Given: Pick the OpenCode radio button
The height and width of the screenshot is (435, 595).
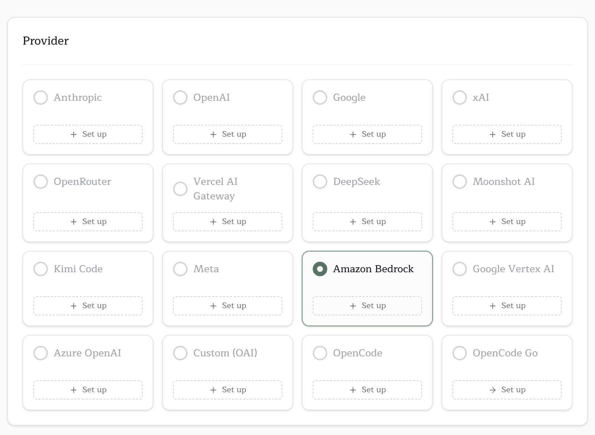Looking at the screenshot, I should 320,353.
